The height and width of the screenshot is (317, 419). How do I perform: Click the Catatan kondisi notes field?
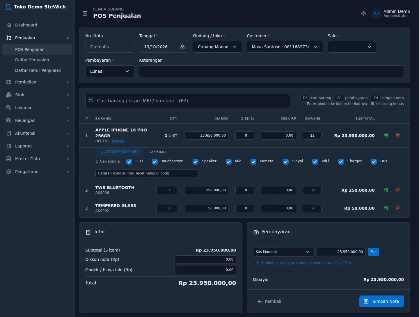coord(147,173)
